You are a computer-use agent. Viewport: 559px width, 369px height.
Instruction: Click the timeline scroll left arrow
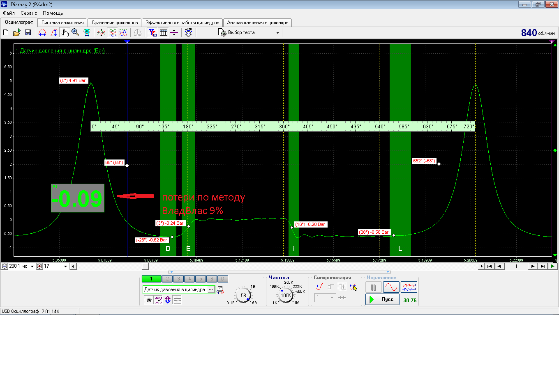[x=73, y=266]
